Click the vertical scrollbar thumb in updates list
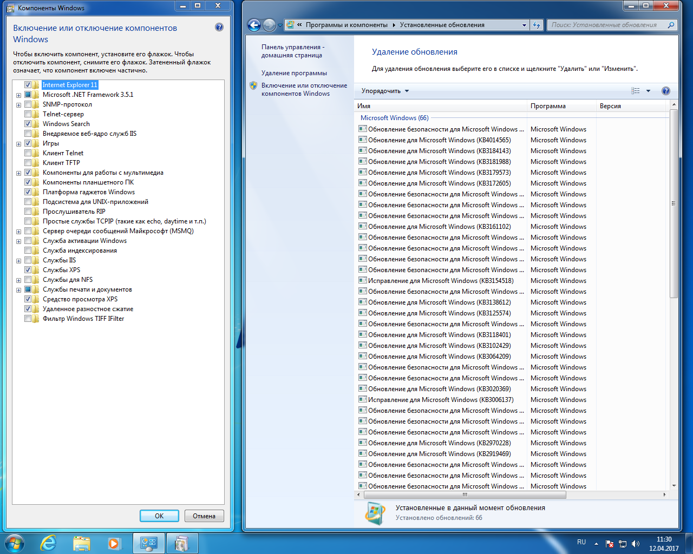This screenshot has width=693, height=554. pyautogui.click(x=674, y=203)
